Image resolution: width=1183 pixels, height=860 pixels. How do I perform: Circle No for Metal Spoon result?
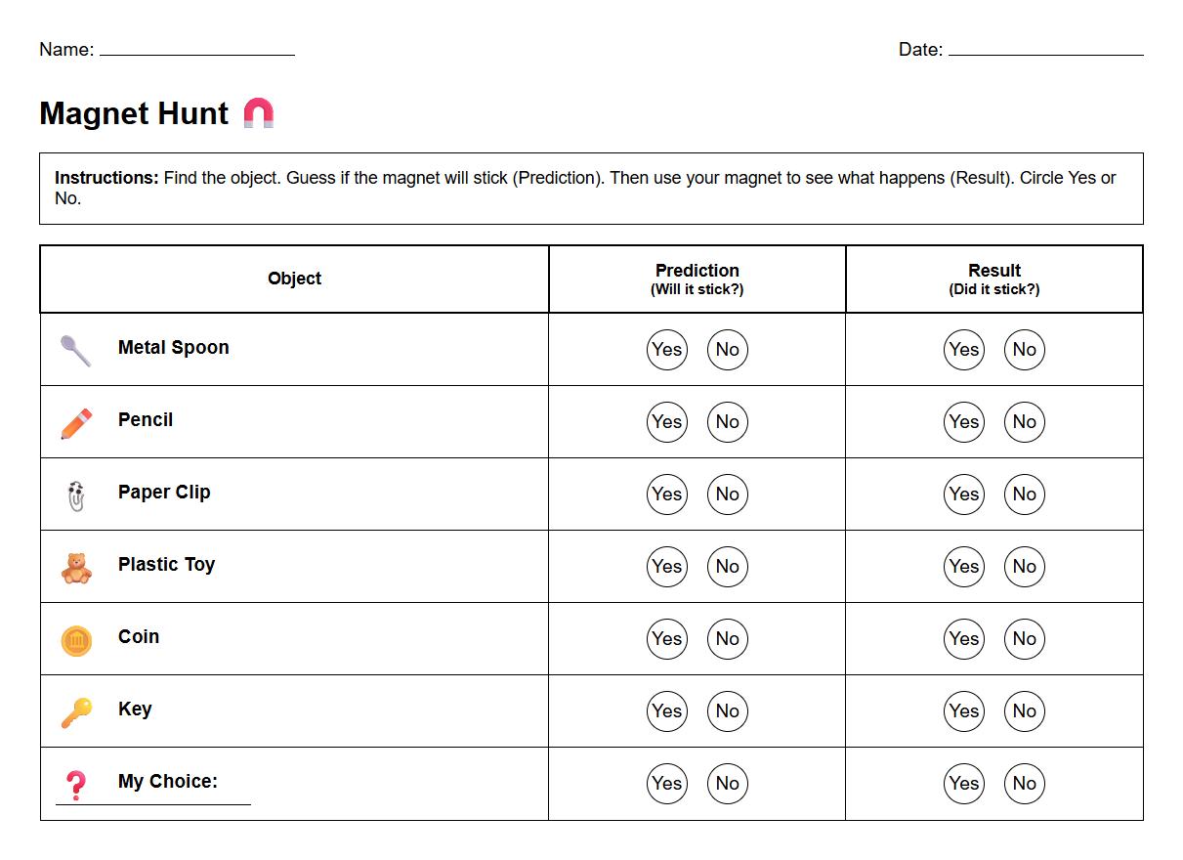coord(1025,350)
